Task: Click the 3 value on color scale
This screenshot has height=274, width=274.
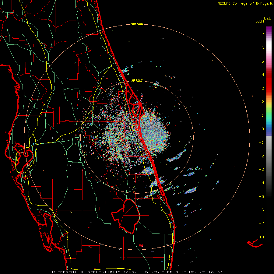Action: [x=263, y=88]
